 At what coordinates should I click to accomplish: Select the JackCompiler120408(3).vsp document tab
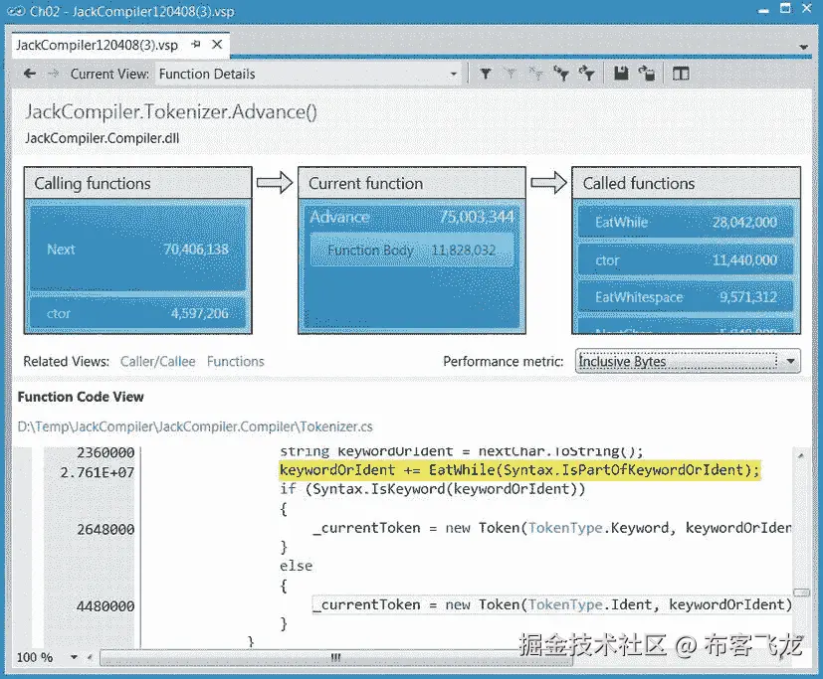[98, 45]
